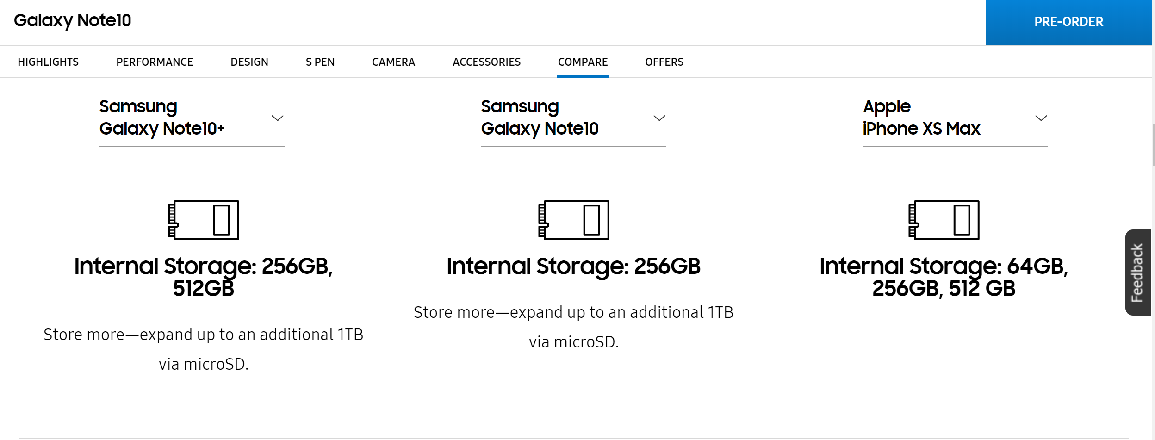Open the Design section tab
This screenshot has height=440, width=1155.
[x=249, y=62]
